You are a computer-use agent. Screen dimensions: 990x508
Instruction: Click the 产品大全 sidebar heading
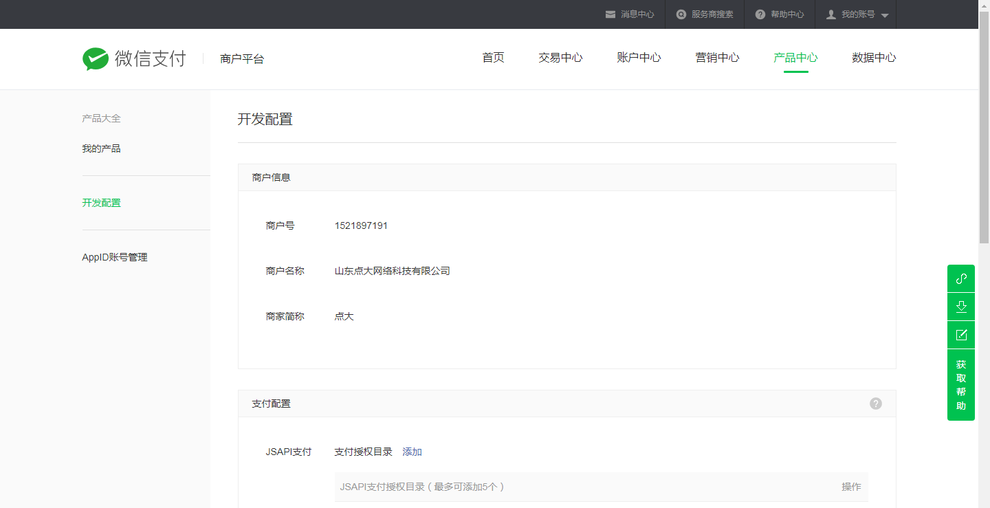click(101, 118)
